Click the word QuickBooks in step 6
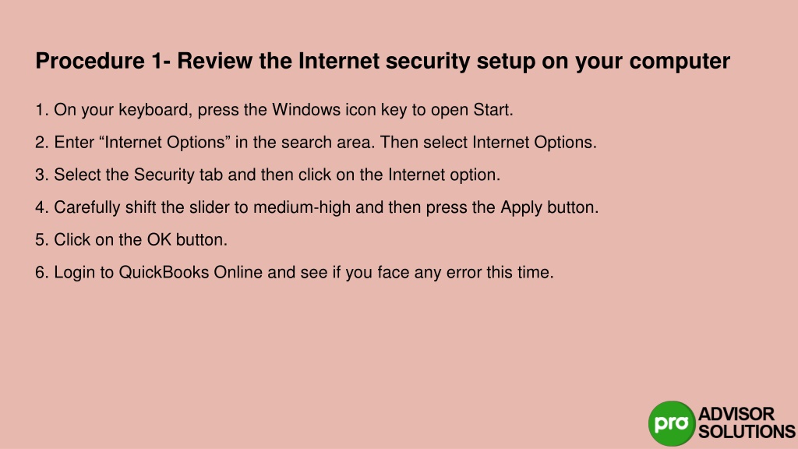 [x=164, y=272]
